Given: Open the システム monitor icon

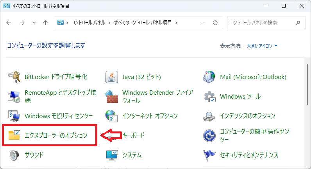Looking at the screenshot, I should (x=112, y=155).
